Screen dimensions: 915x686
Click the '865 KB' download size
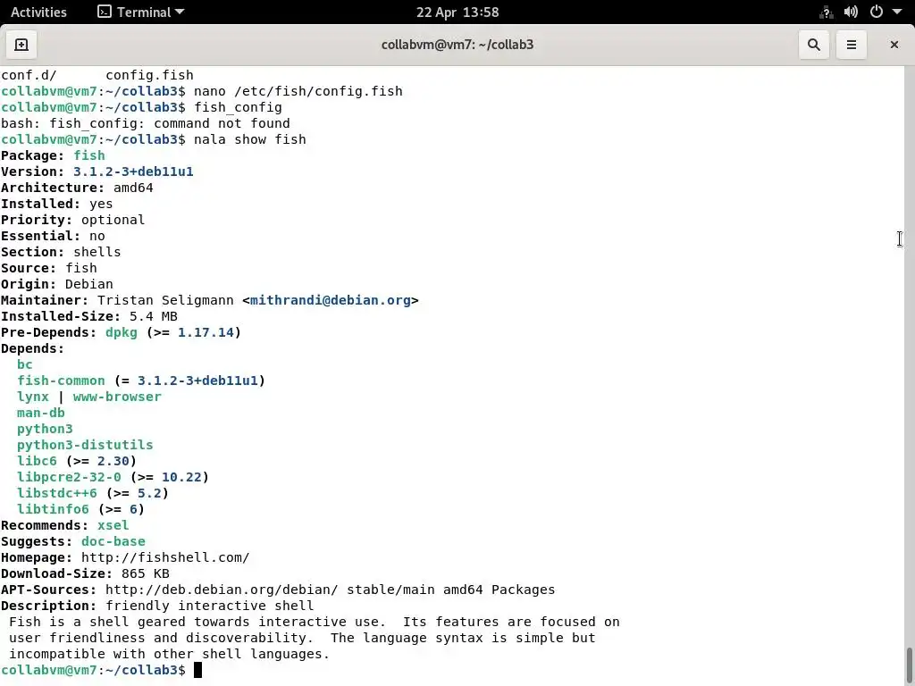146,574
